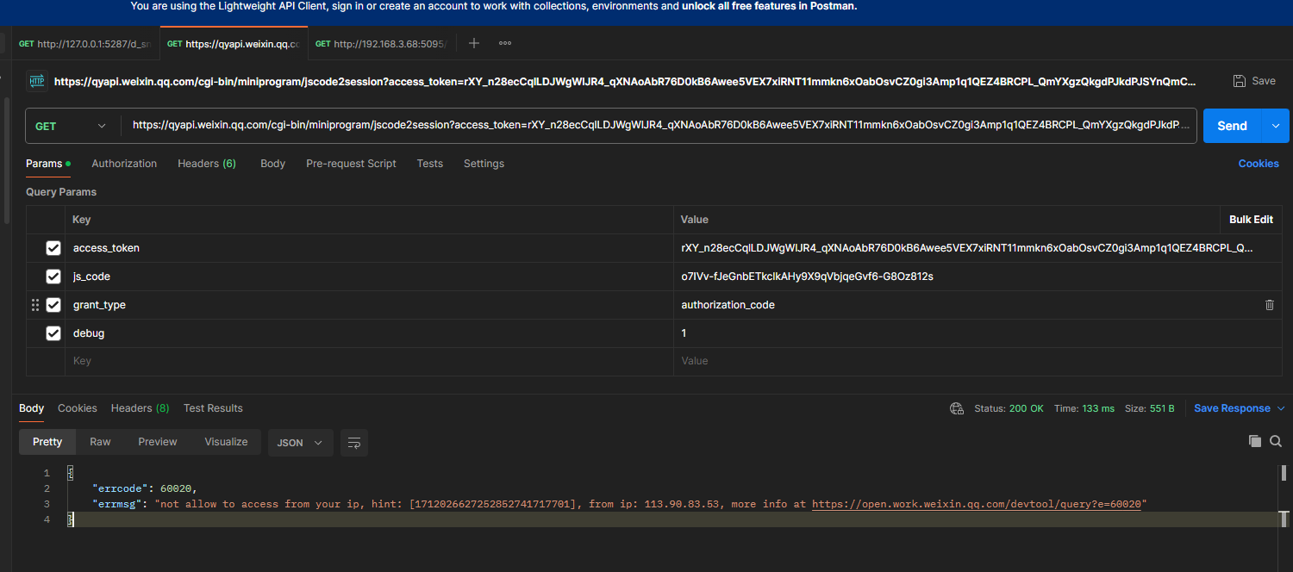This screenshot has height=572, width=1293.
Task: Open tab options ellipsis menu
Action: point(505,43)
